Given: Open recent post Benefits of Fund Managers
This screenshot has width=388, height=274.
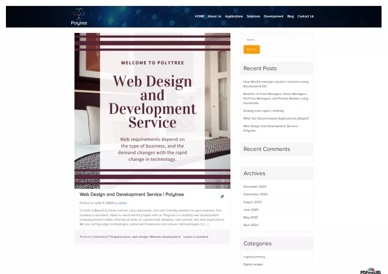Looking at the screenshot, I should point(276,98).
